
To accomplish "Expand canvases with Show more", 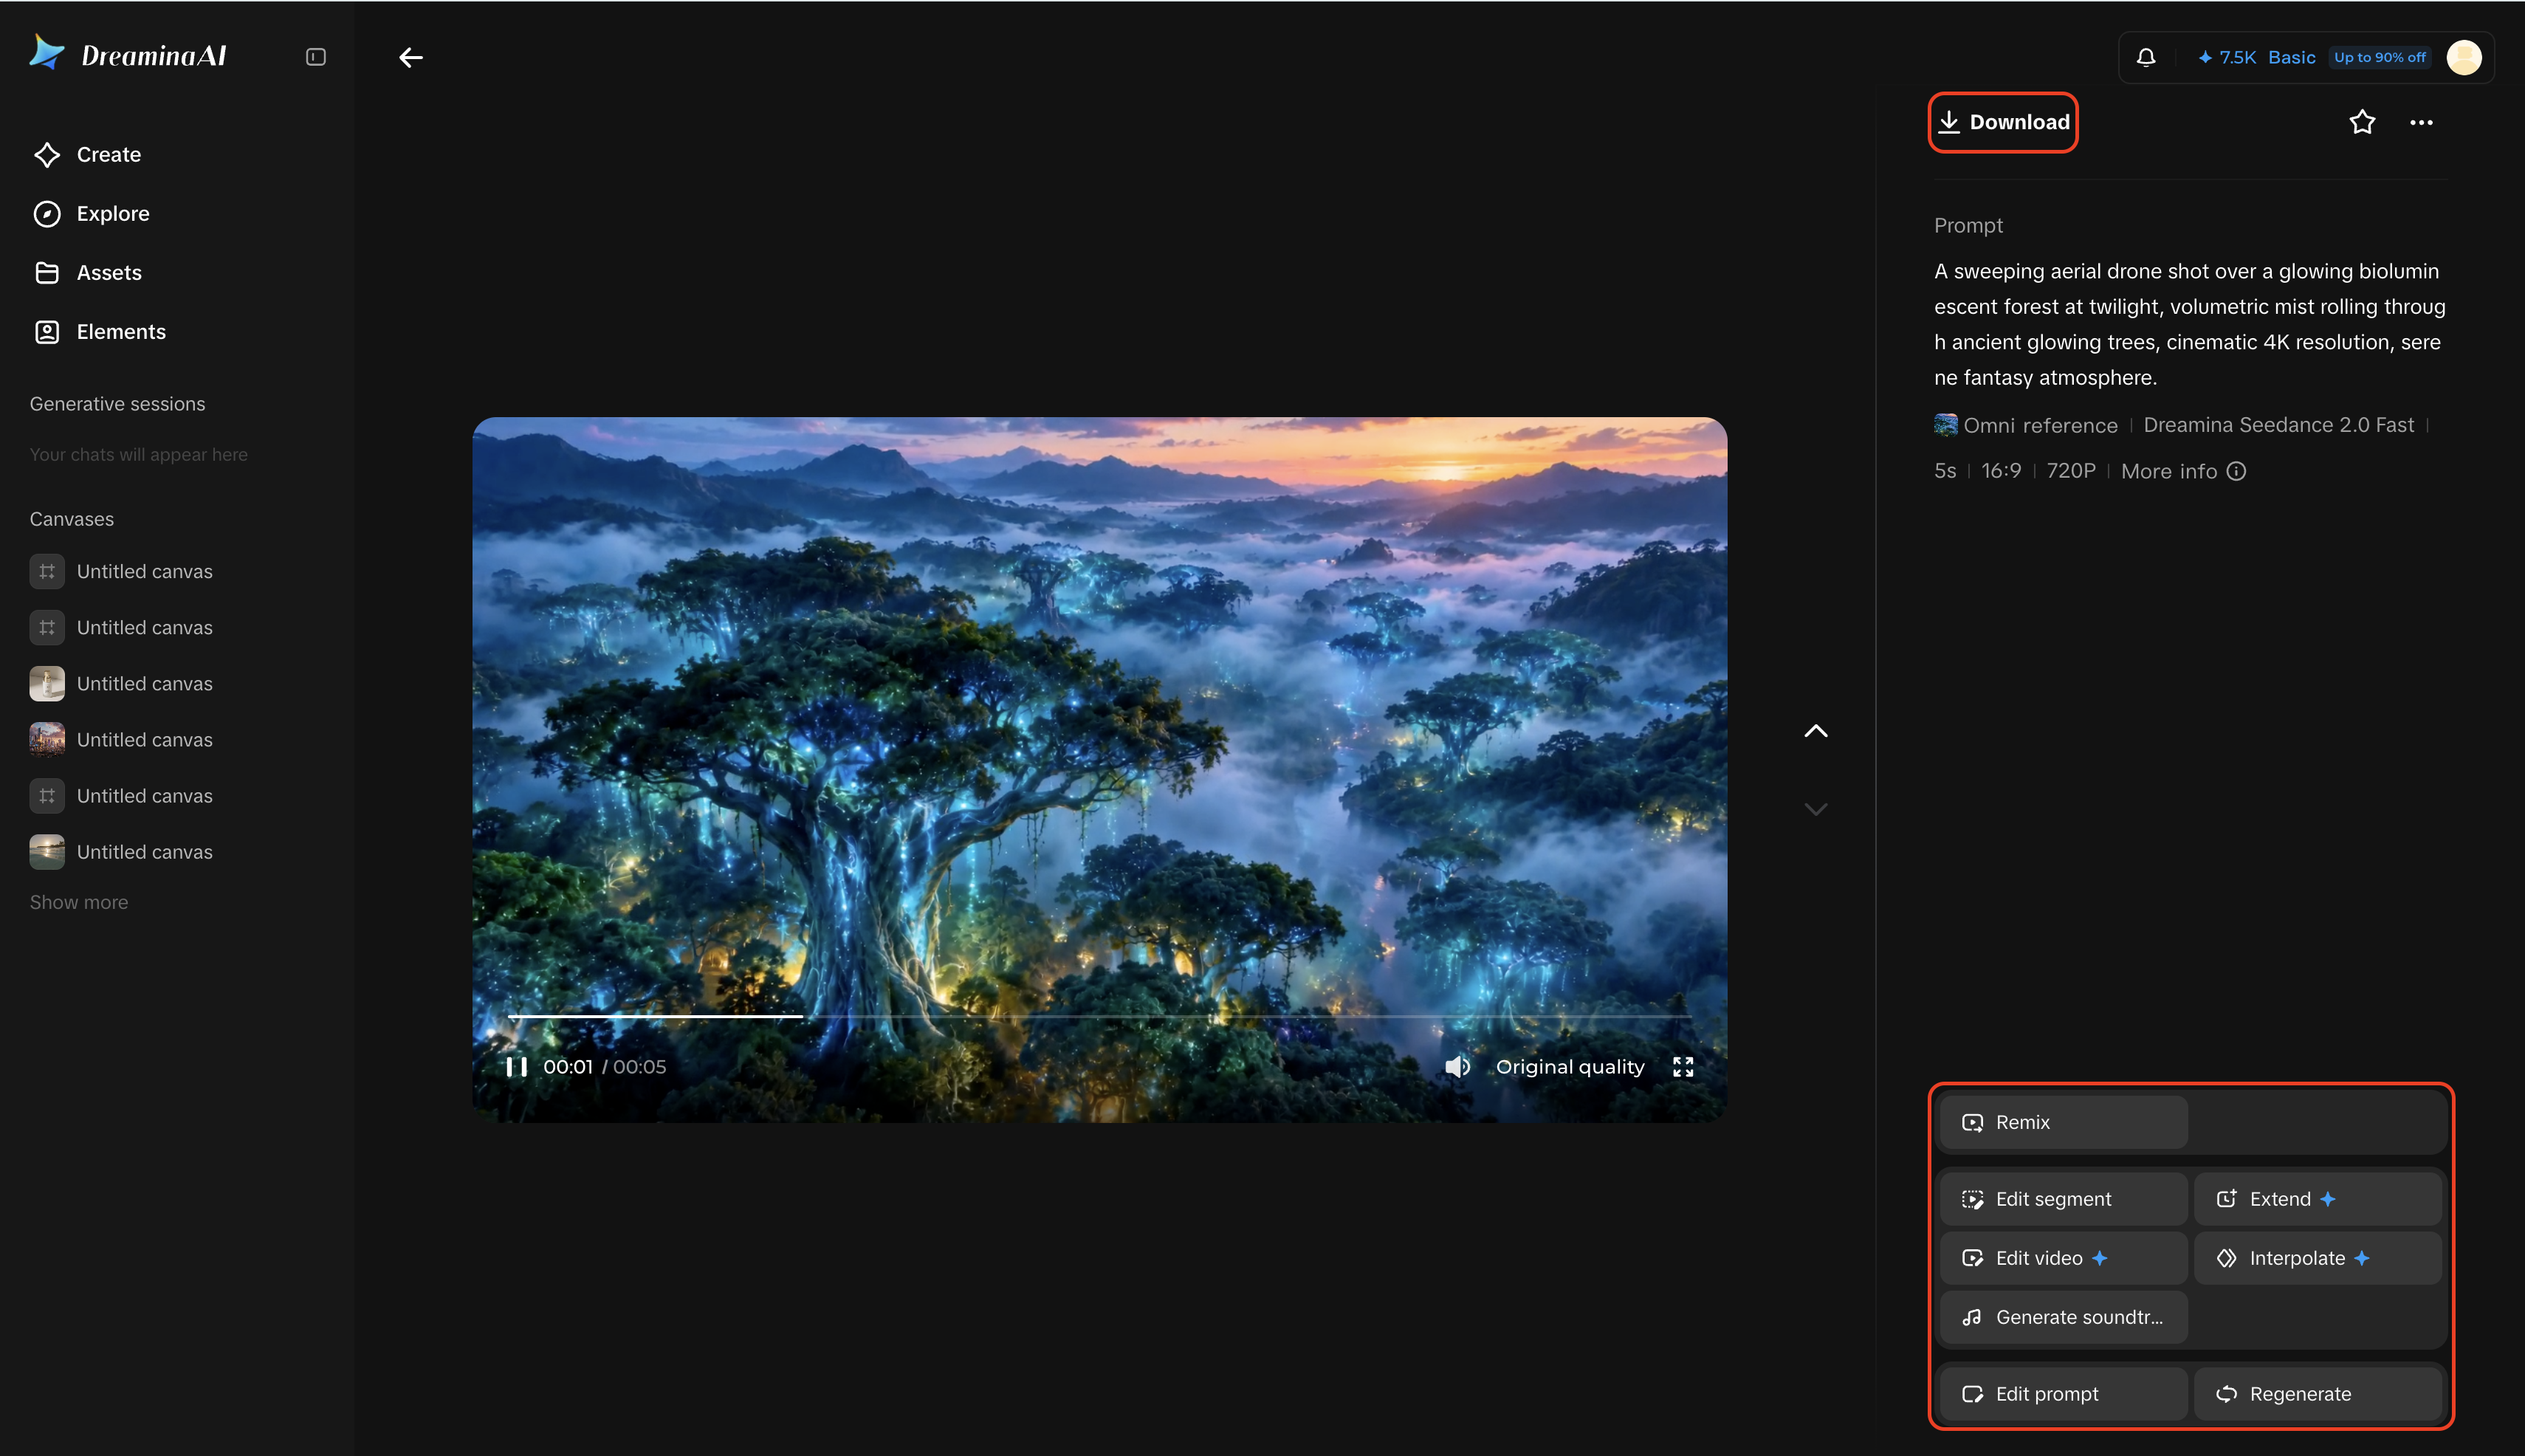I will point(79,903).
